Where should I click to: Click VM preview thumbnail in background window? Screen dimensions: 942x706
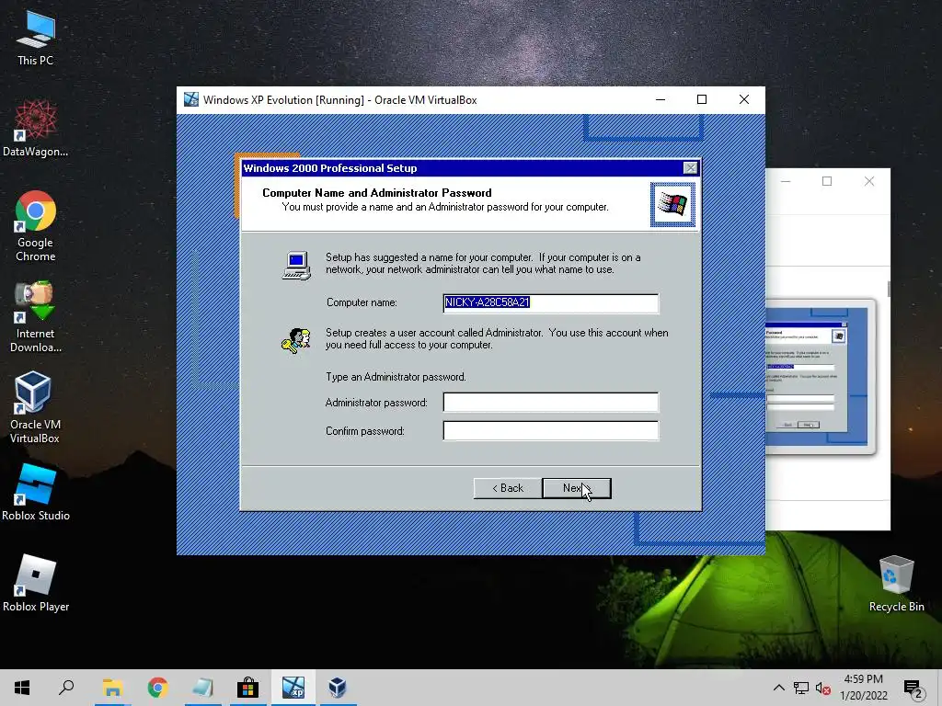[820, 376]
